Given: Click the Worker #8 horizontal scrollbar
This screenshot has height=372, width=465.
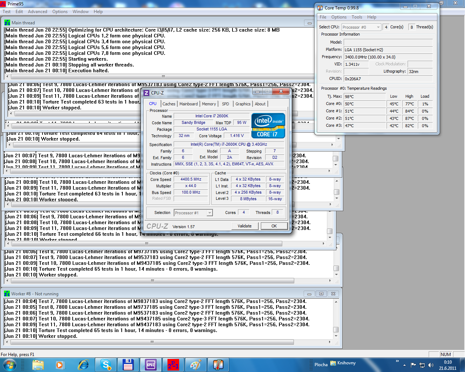Looking at the screenshot, I should [x=153, y=342].
